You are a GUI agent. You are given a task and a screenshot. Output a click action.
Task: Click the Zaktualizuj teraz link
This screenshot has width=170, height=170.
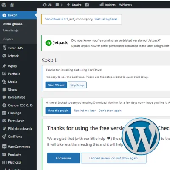click(x=106, y=19)
